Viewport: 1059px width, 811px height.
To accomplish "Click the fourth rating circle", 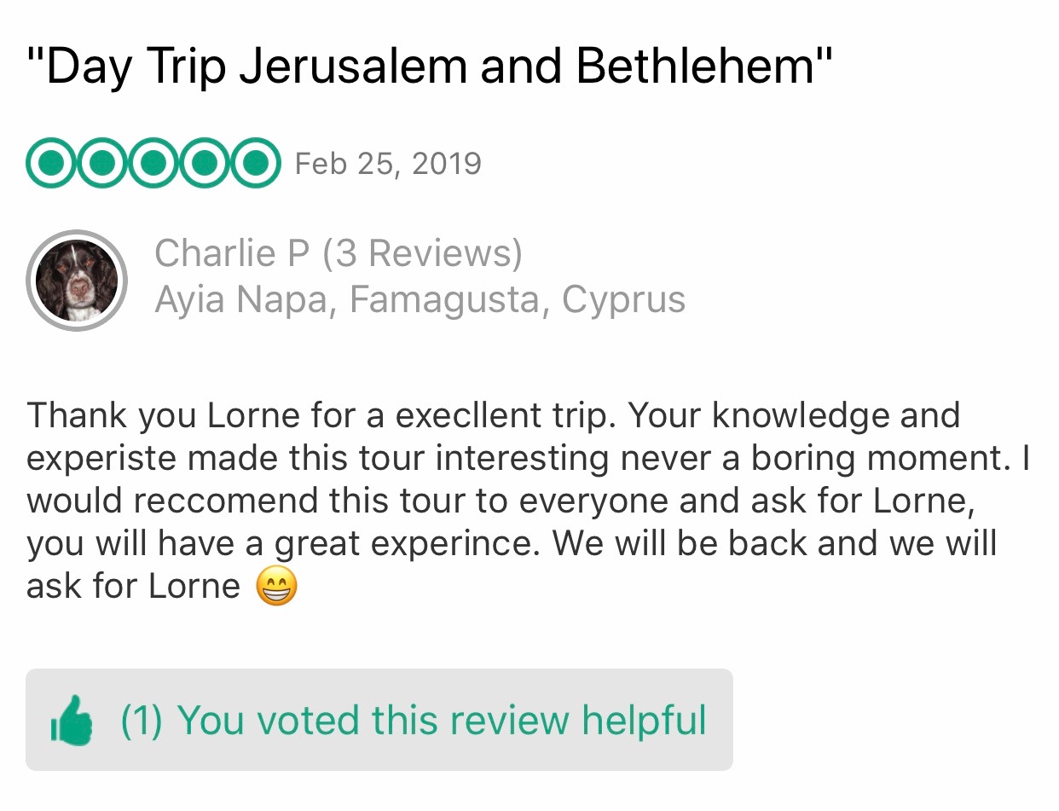I will pos(204,162).
